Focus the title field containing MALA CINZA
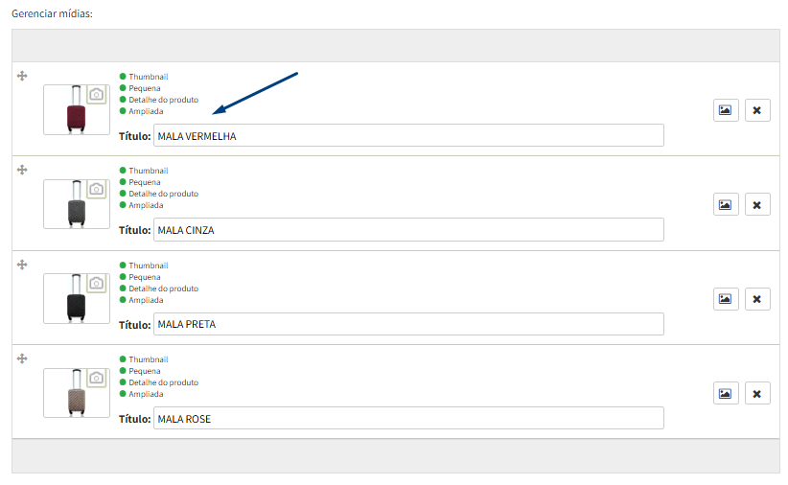This screenshot has width=788, height=485. click(408, 230)
